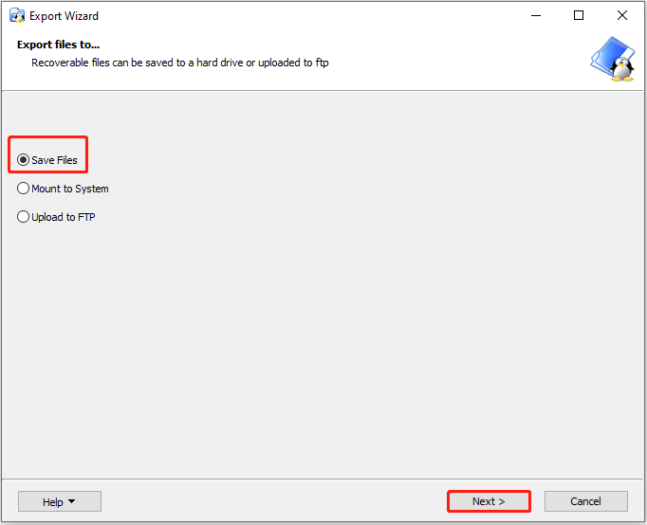Click the "Recoverable files can be saved" description

(180, 63)
